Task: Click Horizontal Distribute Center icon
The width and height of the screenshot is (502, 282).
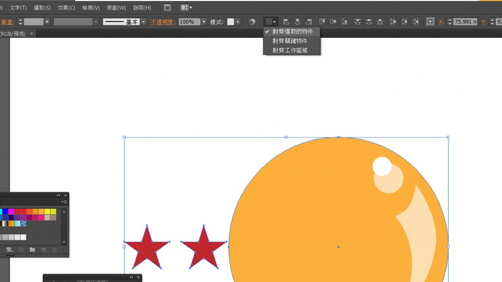Action: (404, 22)
